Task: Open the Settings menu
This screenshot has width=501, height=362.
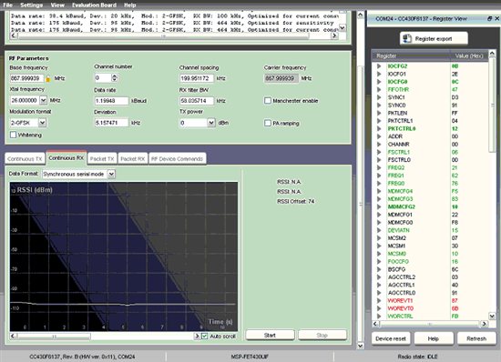Action: [31, 5]
